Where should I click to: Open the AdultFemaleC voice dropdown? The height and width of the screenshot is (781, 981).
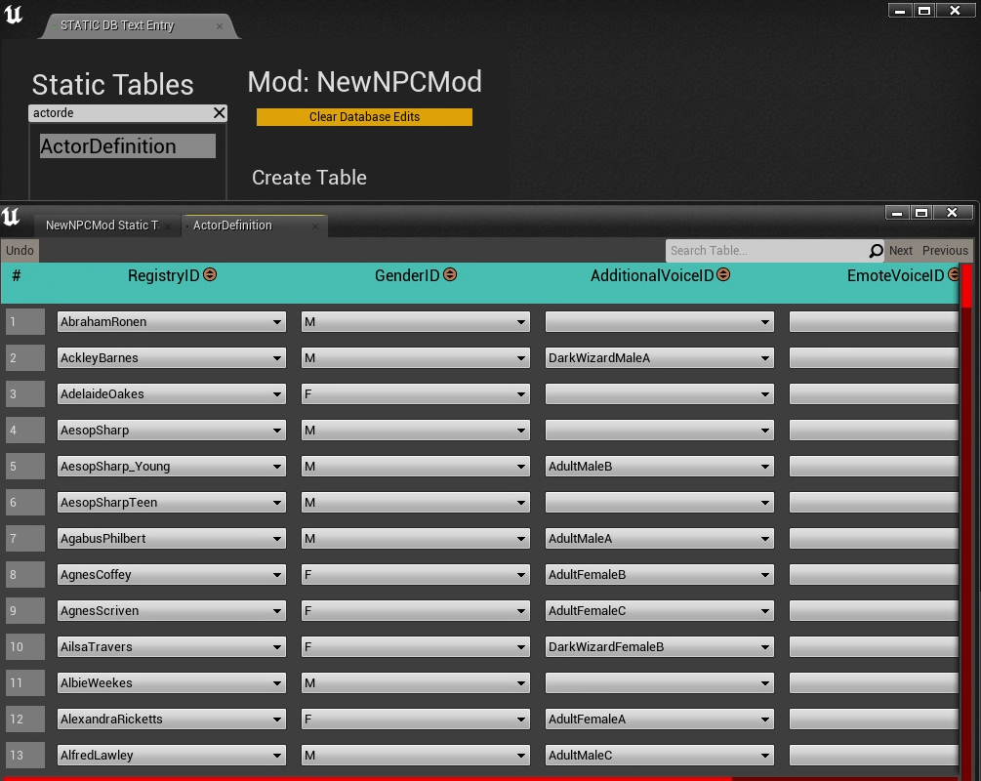(660, 611)
